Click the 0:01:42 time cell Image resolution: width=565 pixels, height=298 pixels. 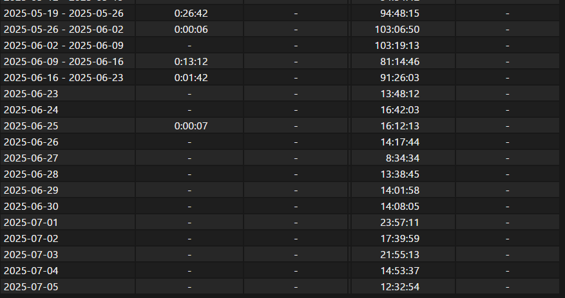[191, 78]
